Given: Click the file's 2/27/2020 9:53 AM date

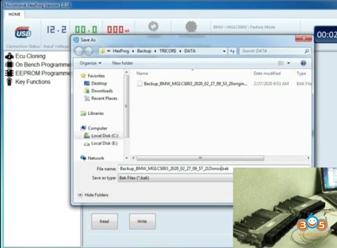Looking at the screenshot, I should (271, 84).
